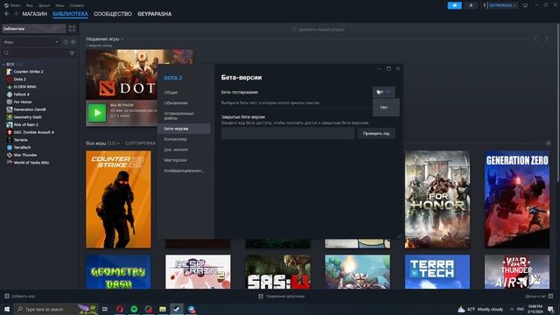Open Мастерская properties section

(175, 160)
